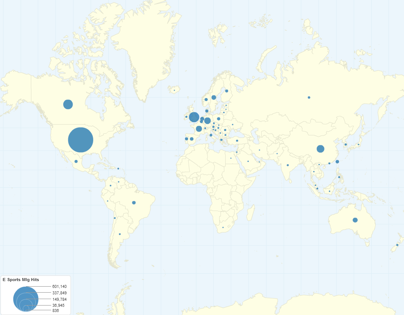Click the large bubble over the United Kingdom
The image size is (404, 315).
click(194, 117)
